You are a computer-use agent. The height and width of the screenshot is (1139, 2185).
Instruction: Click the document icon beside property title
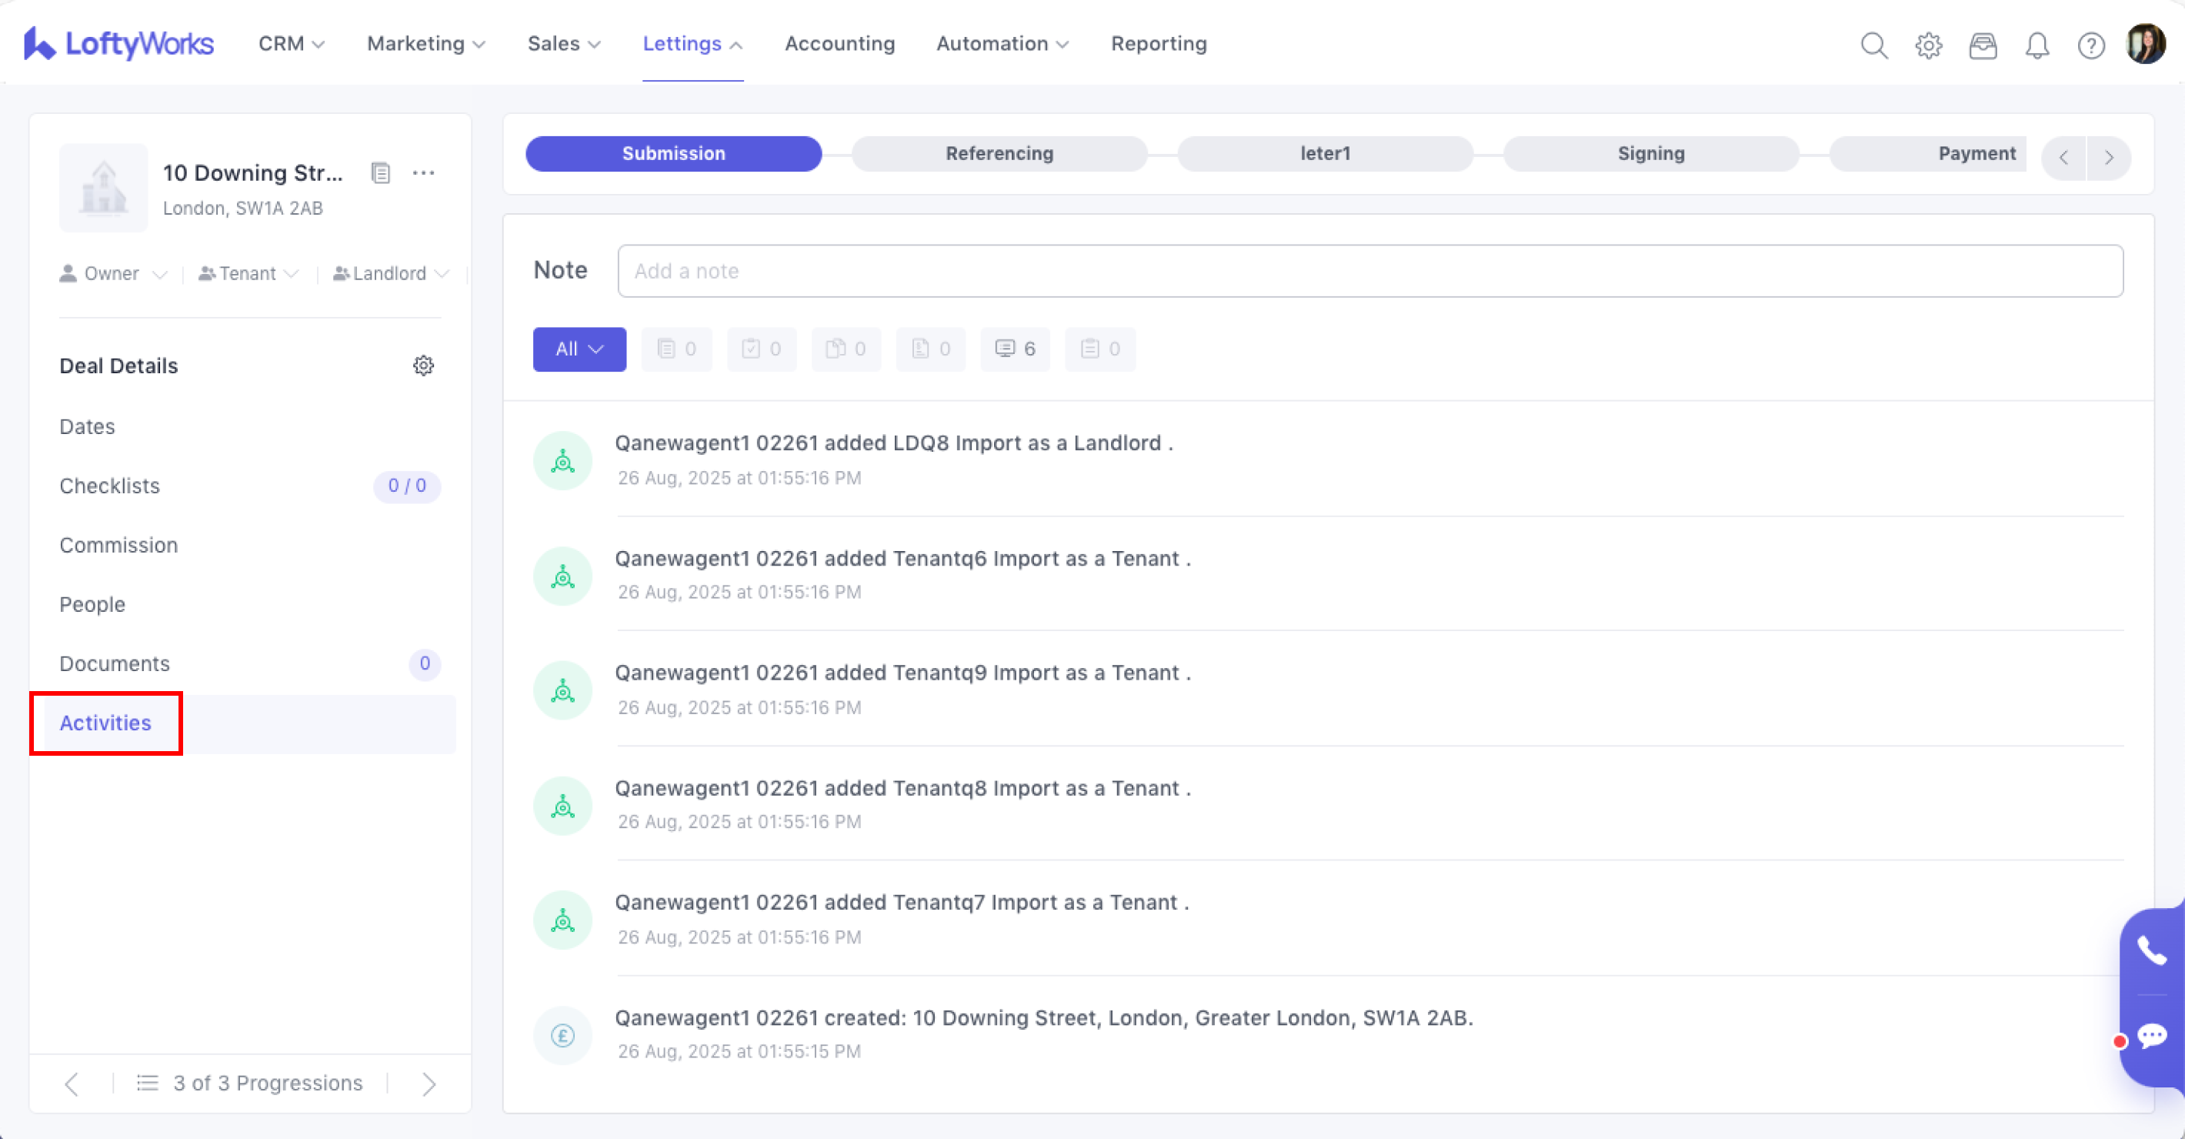(x=381, y=173)
